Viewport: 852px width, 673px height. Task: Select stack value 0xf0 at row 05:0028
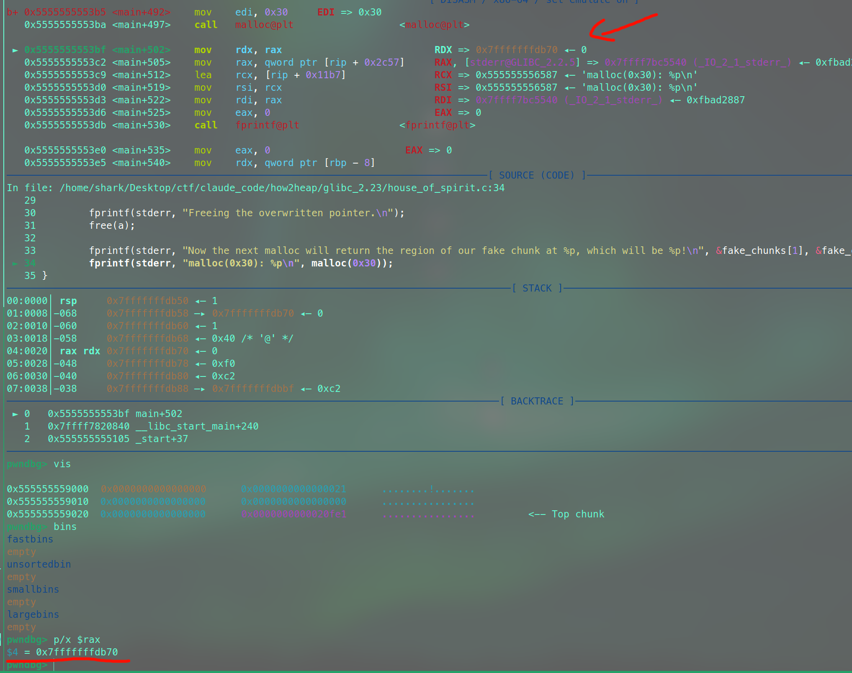(x=223, y=363)
